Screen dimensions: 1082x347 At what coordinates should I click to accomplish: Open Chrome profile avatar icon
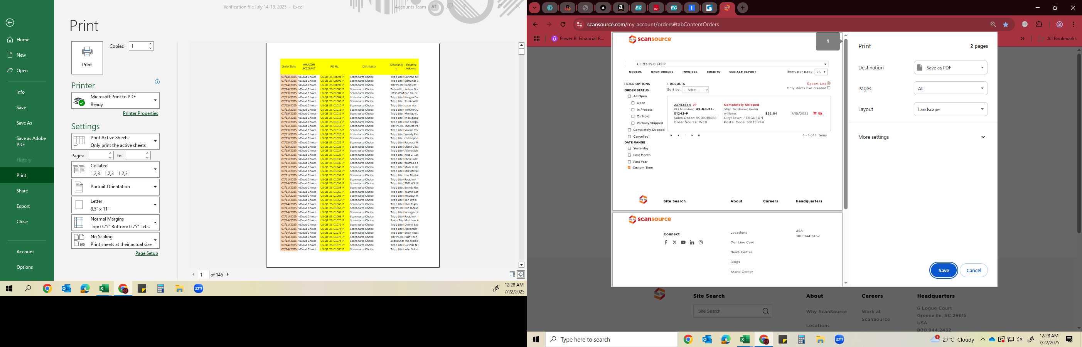(x=1060, y=24)
